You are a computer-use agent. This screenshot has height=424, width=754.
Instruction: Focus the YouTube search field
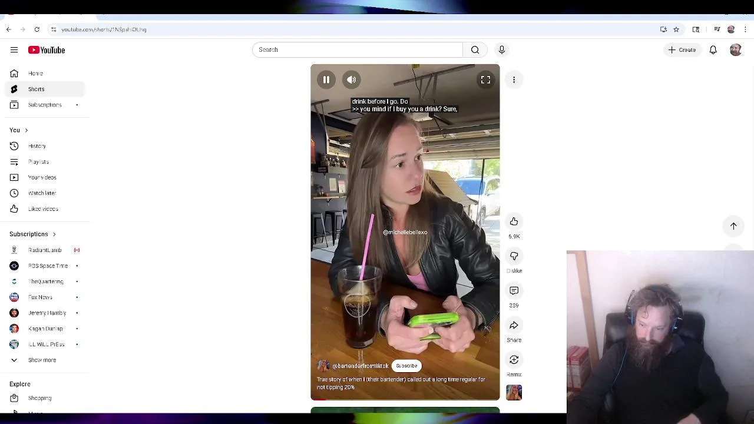358,49
